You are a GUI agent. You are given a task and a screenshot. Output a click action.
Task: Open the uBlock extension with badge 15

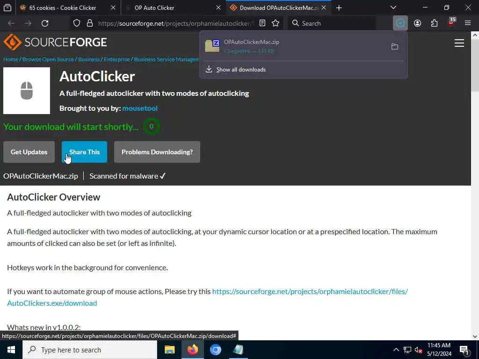click(451, 22)
